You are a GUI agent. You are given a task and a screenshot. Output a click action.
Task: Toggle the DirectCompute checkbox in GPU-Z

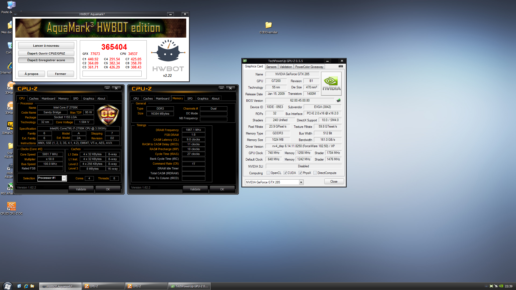[315, 173]
